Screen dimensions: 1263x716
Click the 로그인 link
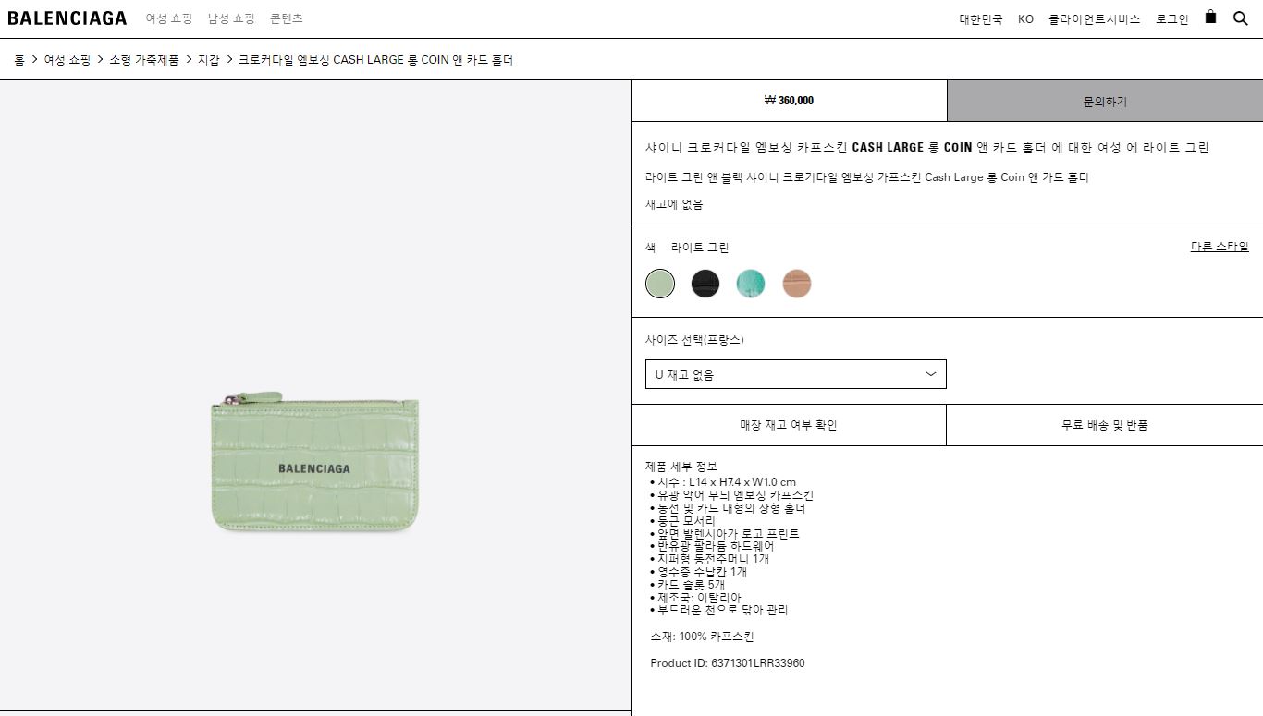(x=1171, y=18)
